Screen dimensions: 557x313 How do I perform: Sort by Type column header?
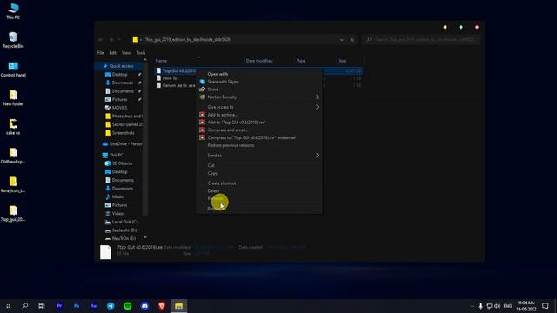301,61
